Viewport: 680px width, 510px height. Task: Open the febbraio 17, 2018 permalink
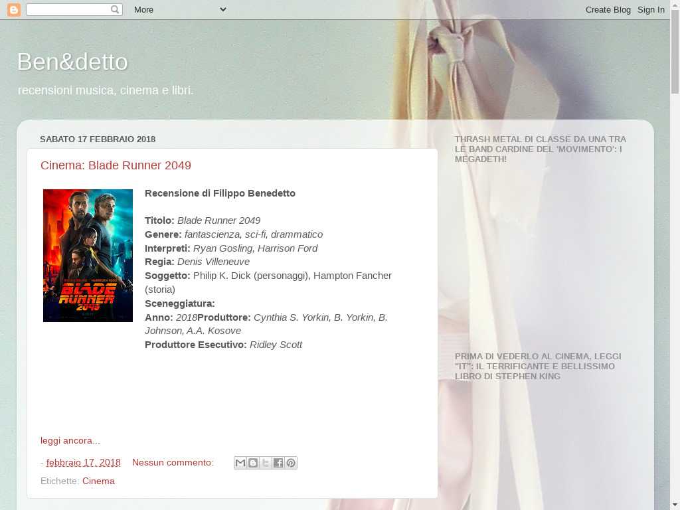click(83, 463)
